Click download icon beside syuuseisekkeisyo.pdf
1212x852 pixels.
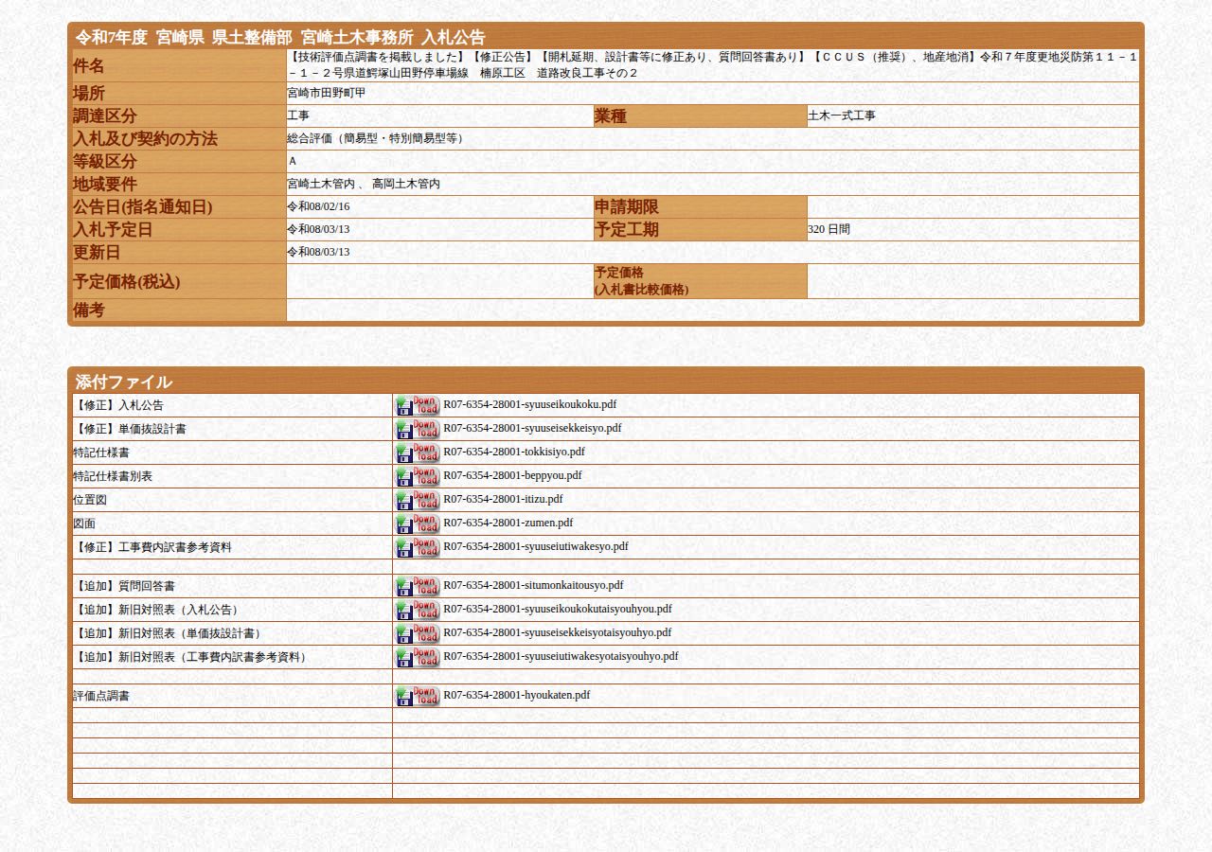coord(418,429)
